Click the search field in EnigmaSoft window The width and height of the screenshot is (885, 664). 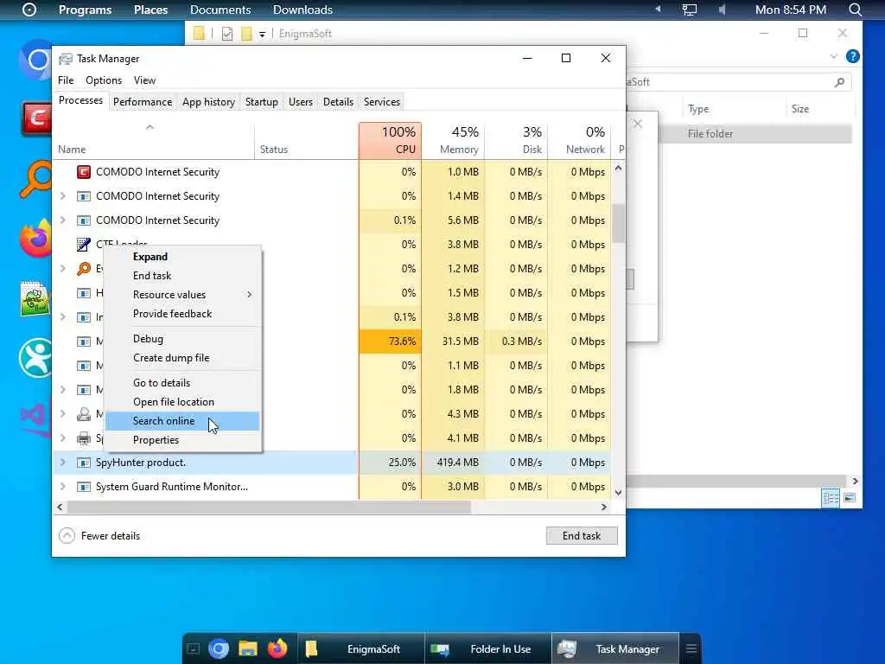coord(740,82)
